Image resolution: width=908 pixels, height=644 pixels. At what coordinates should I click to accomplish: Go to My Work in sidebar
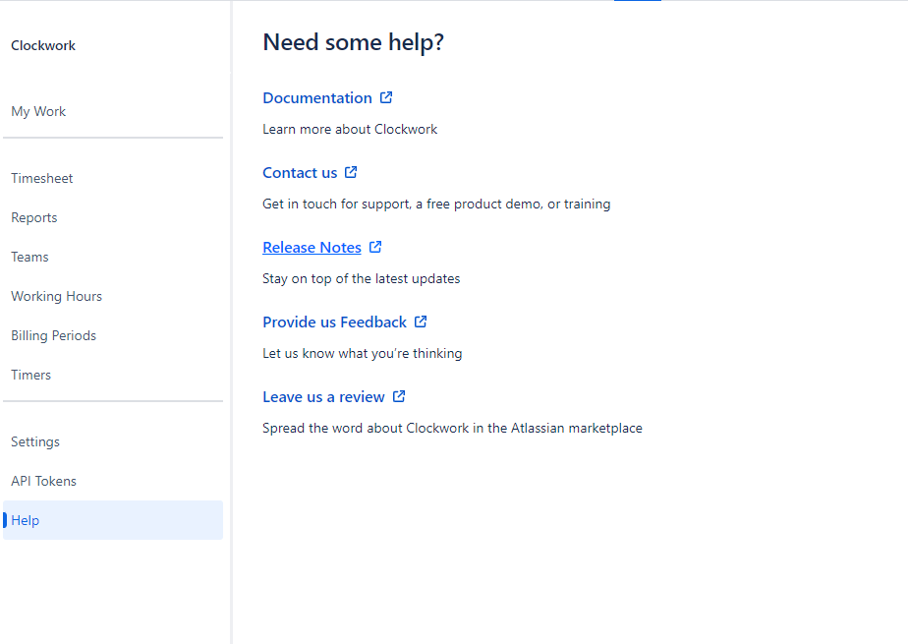click(113, 111)
